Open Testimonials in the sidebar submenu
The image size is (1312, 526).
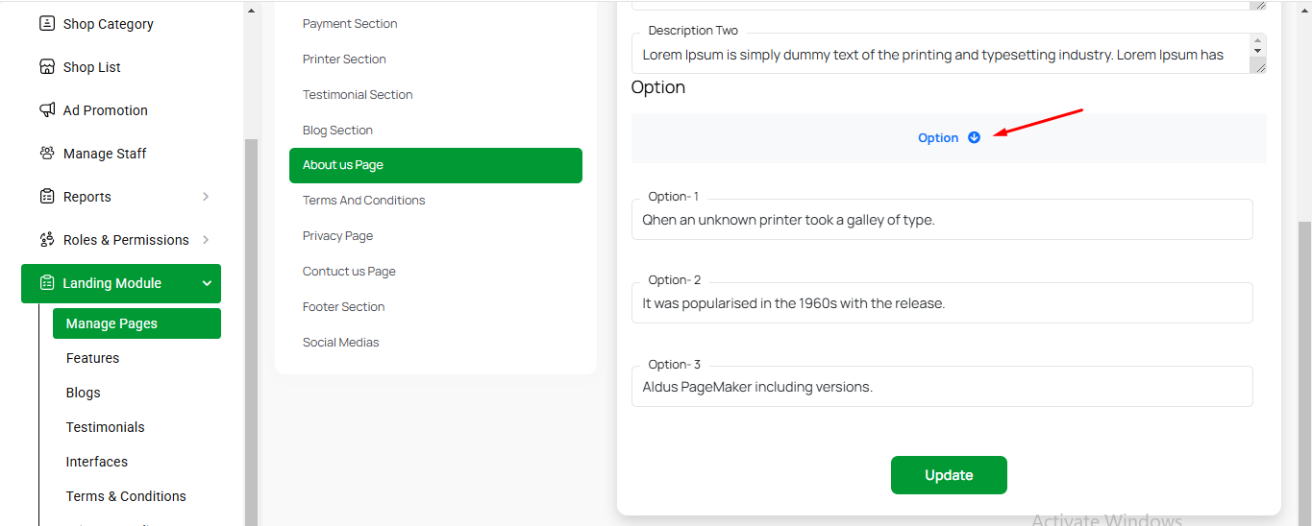point(105,427)
